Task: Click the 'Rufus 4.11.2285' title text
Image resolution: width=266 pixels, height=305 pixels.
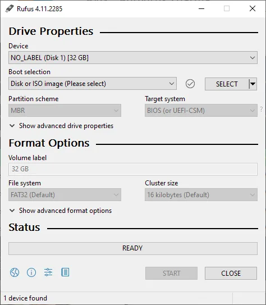Action: pos(40,9)
